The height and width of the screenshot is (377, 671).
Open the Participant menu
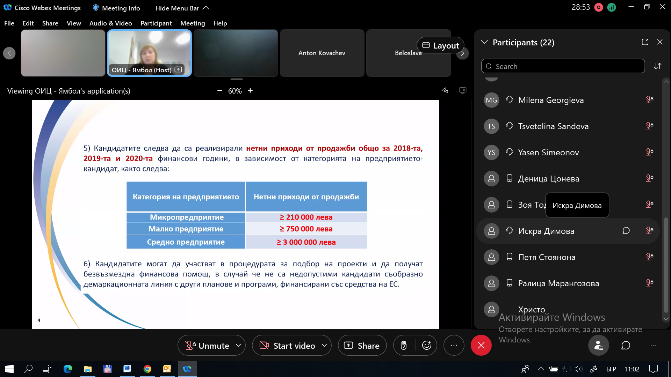[x=156, y=23]
